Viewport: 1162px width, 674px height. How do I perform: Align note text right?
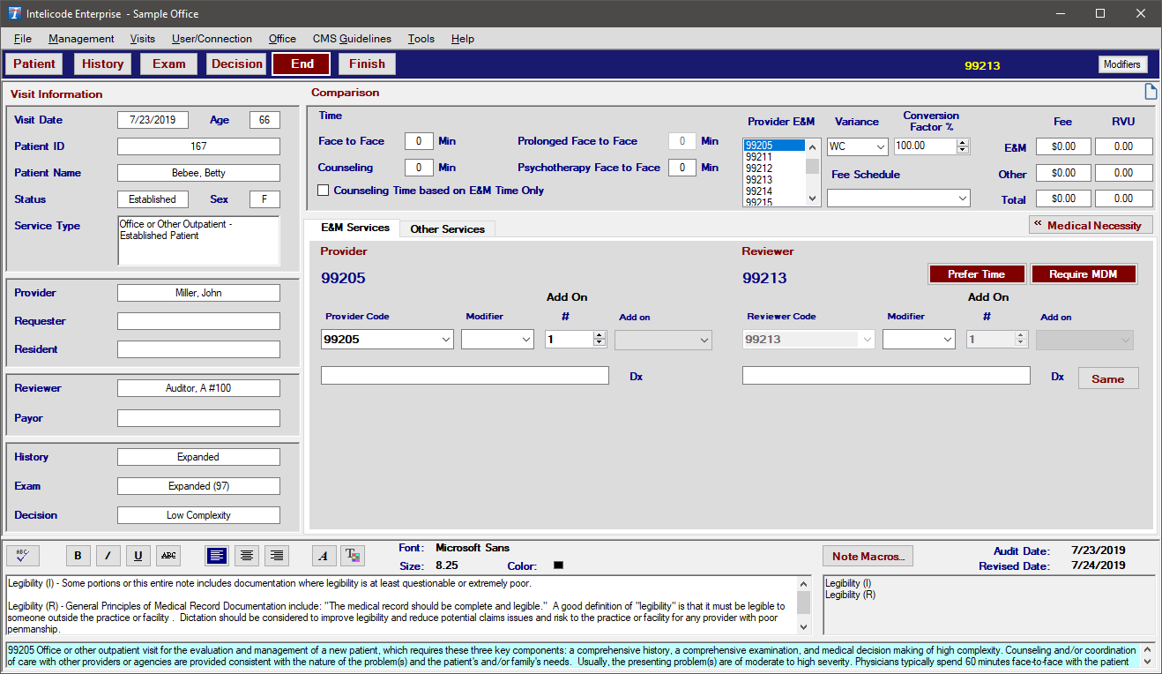click(x=278, y=555)
